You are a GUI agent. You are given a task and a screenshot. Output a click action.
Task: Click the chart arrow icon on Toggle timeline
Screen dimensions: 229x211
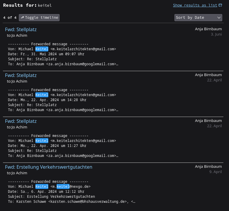22,18
